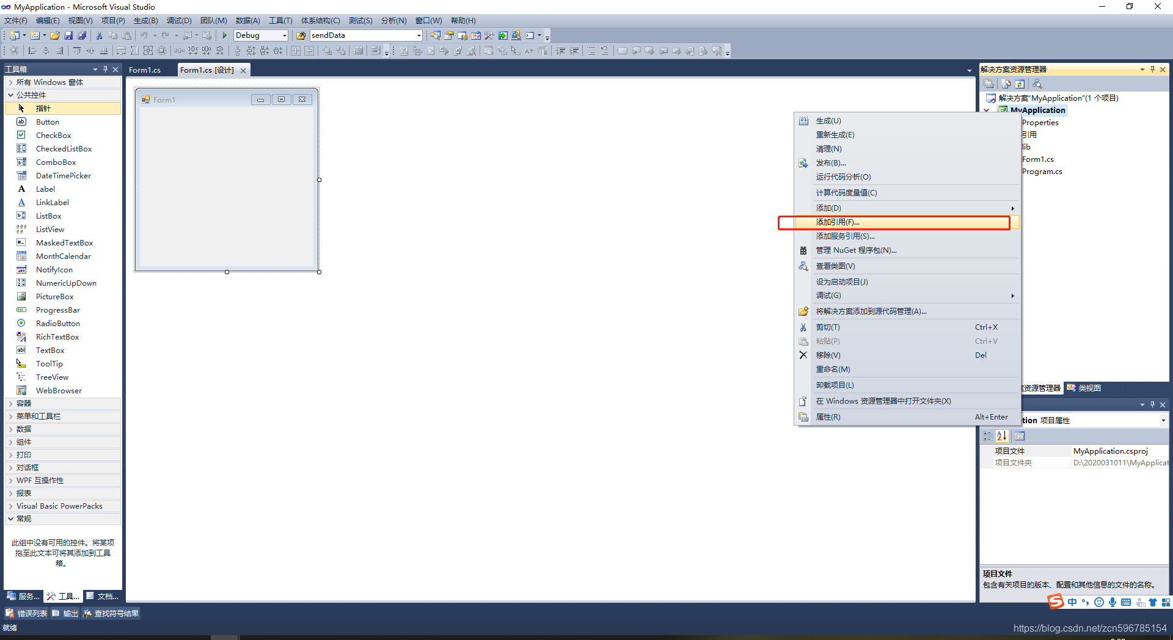Select the MyApplication project node

point(1037,111)
